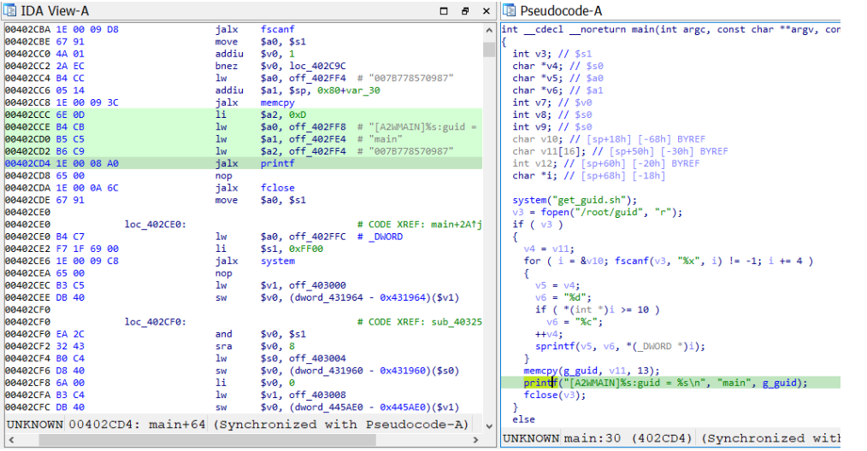
Task: Click the "char v11[16]" declaration line
Action: (621, 151)
